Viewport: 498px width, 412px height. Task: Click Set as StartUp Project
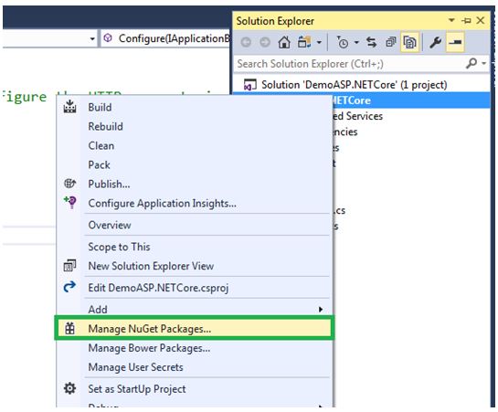tap(137, 389)
